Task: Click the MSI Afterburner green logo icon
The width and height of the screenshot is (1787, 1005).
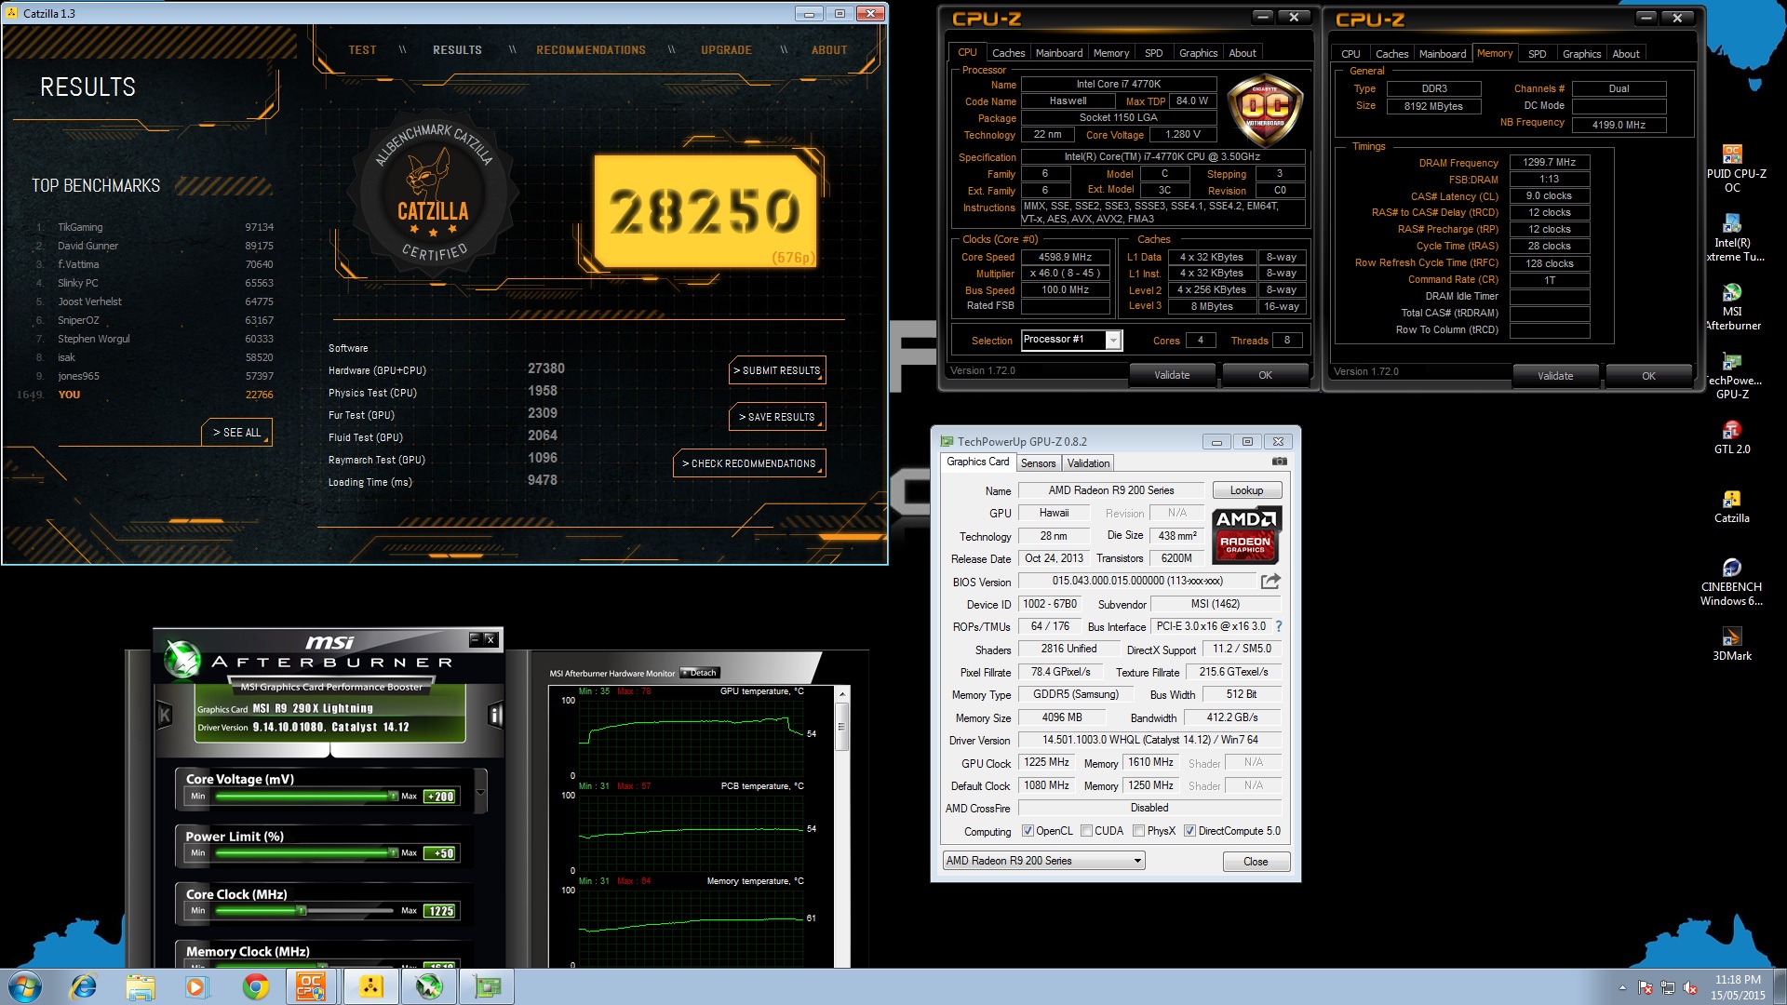Action: point(181,658)
